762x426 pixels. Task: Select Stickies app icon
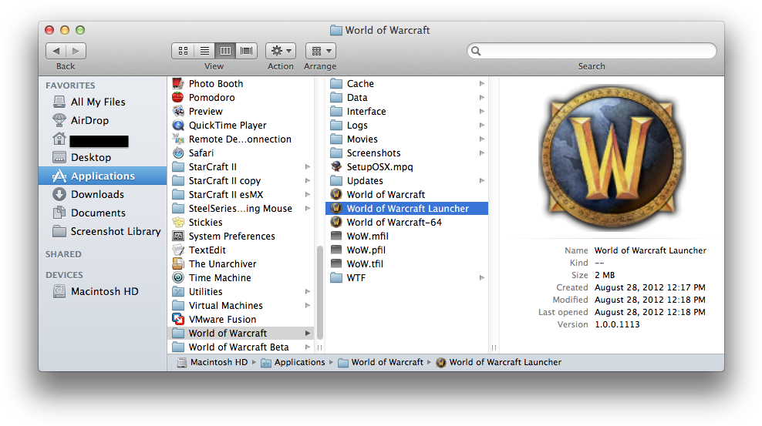tap(178, 222)
